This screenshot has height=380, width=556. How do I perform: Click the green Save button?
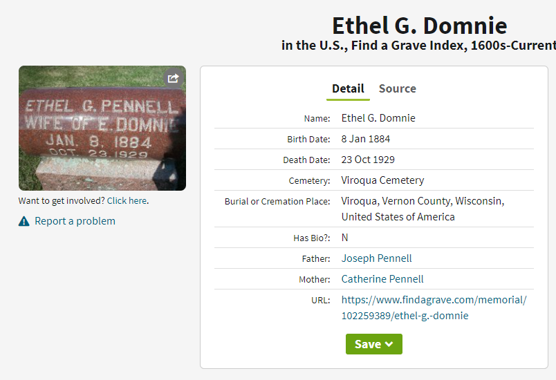click(373, 344)
